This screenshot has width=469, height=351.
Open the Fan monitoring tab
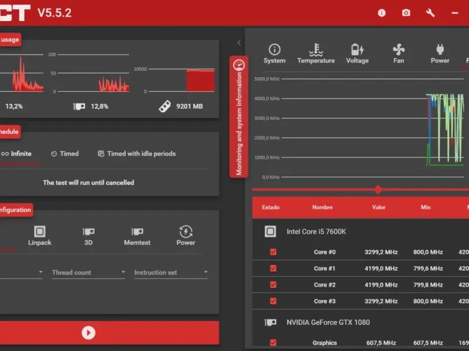pyautogui.click(x=399, y=54)
